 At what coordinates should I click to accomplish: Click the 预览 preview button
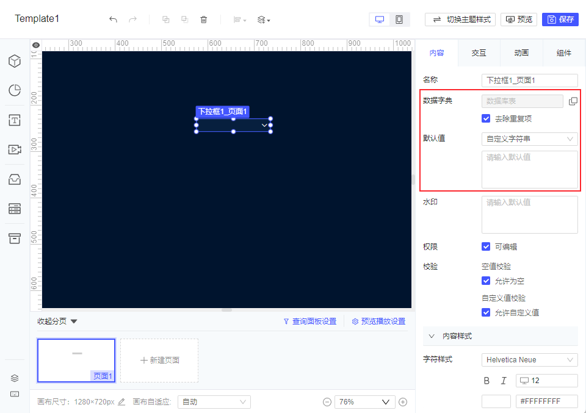519,20
